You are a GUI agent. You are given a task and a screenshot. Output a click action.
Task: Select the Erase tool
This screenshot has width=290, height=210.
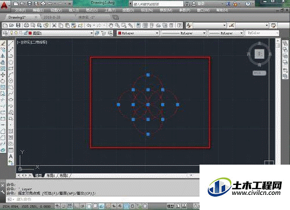pos(3,43)
